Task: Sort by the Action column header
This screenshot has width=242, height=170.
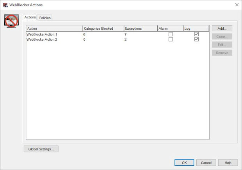Action: click(x=54, y=29)
